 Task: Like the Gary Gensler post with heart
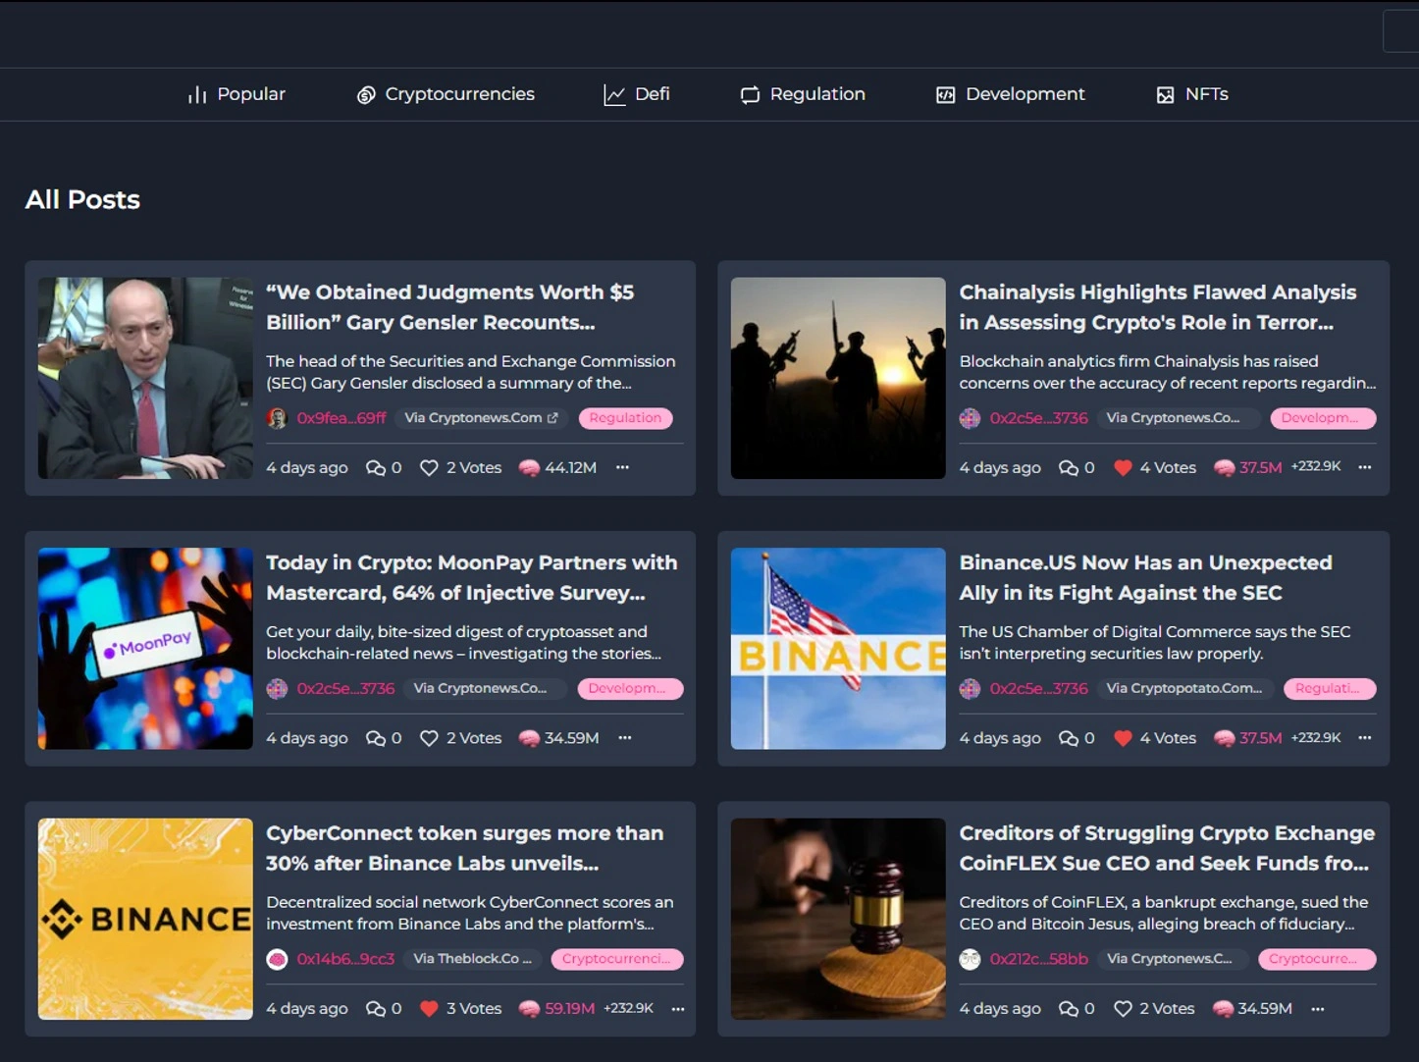(429, 468)
